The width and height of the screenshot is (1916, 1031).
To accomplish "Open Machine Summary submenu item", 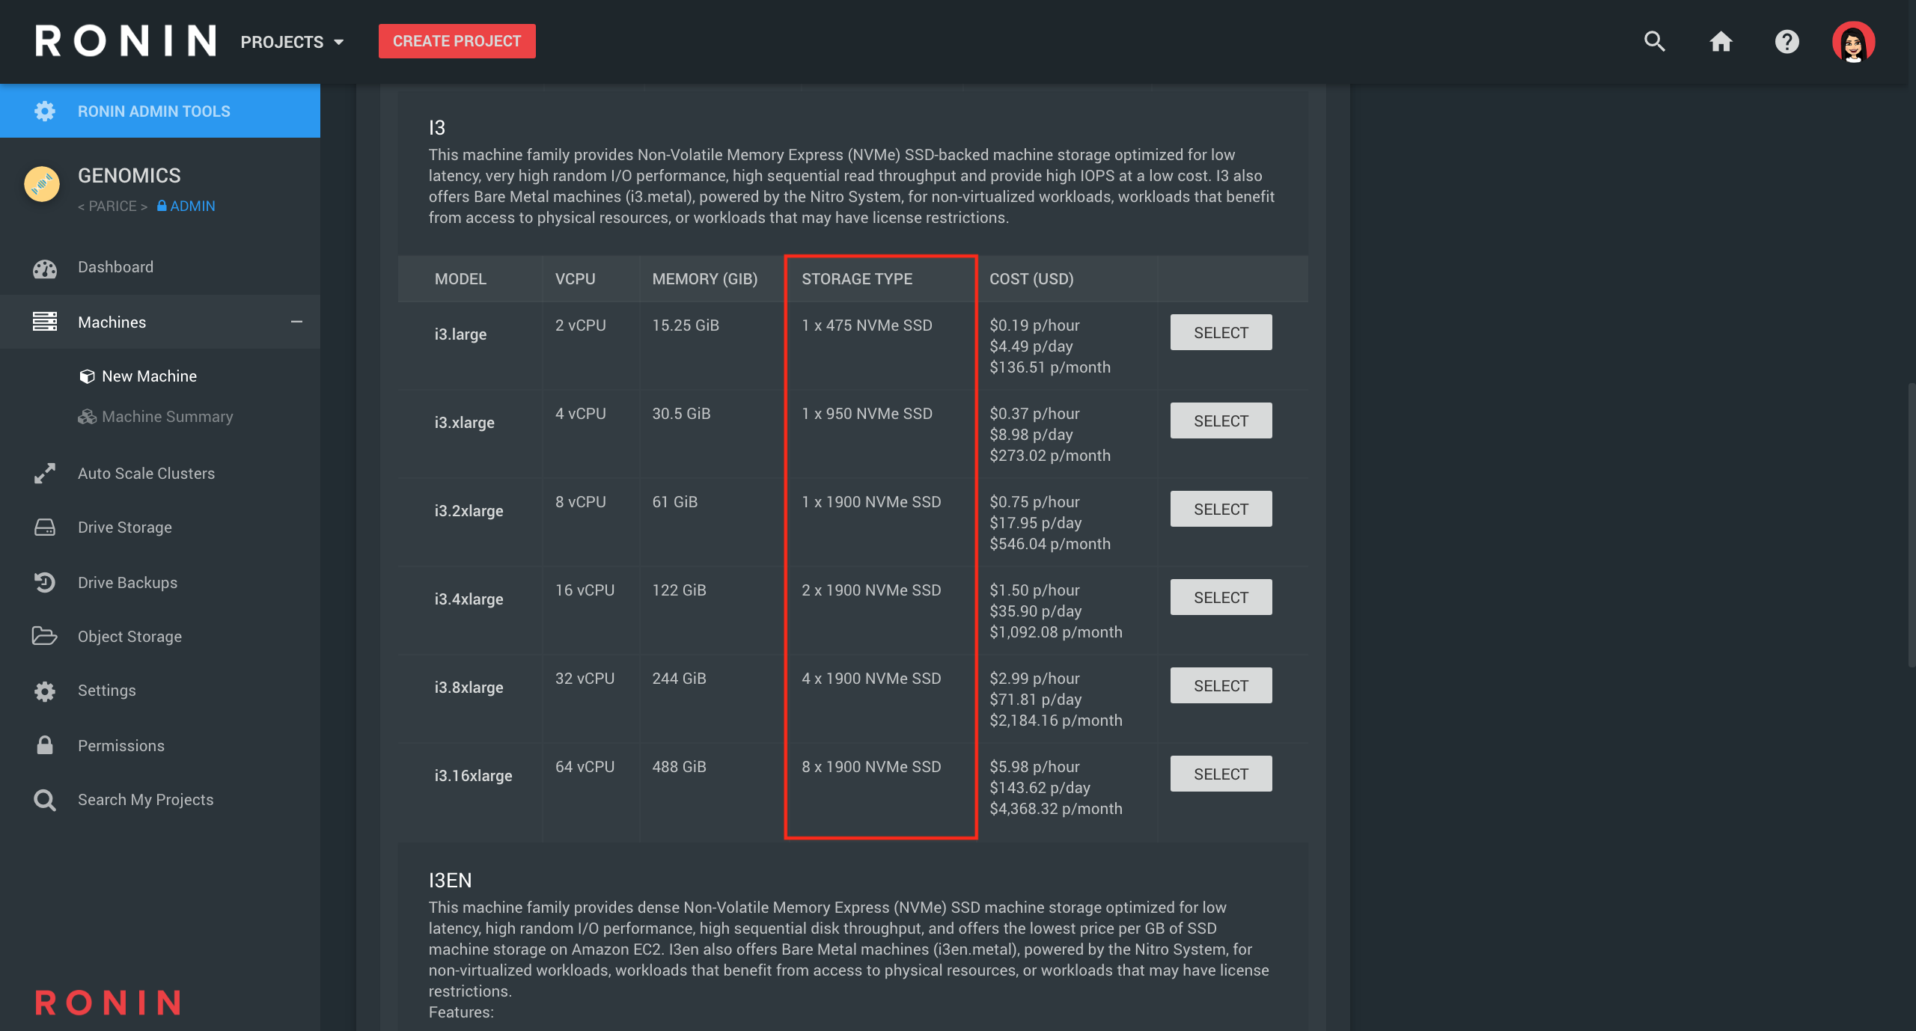I will point(167,417).
